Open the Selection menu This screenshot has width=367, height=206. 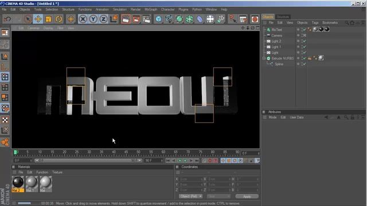point(52,9)
